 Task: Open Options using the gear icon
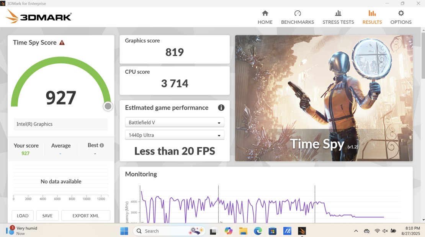400,13
